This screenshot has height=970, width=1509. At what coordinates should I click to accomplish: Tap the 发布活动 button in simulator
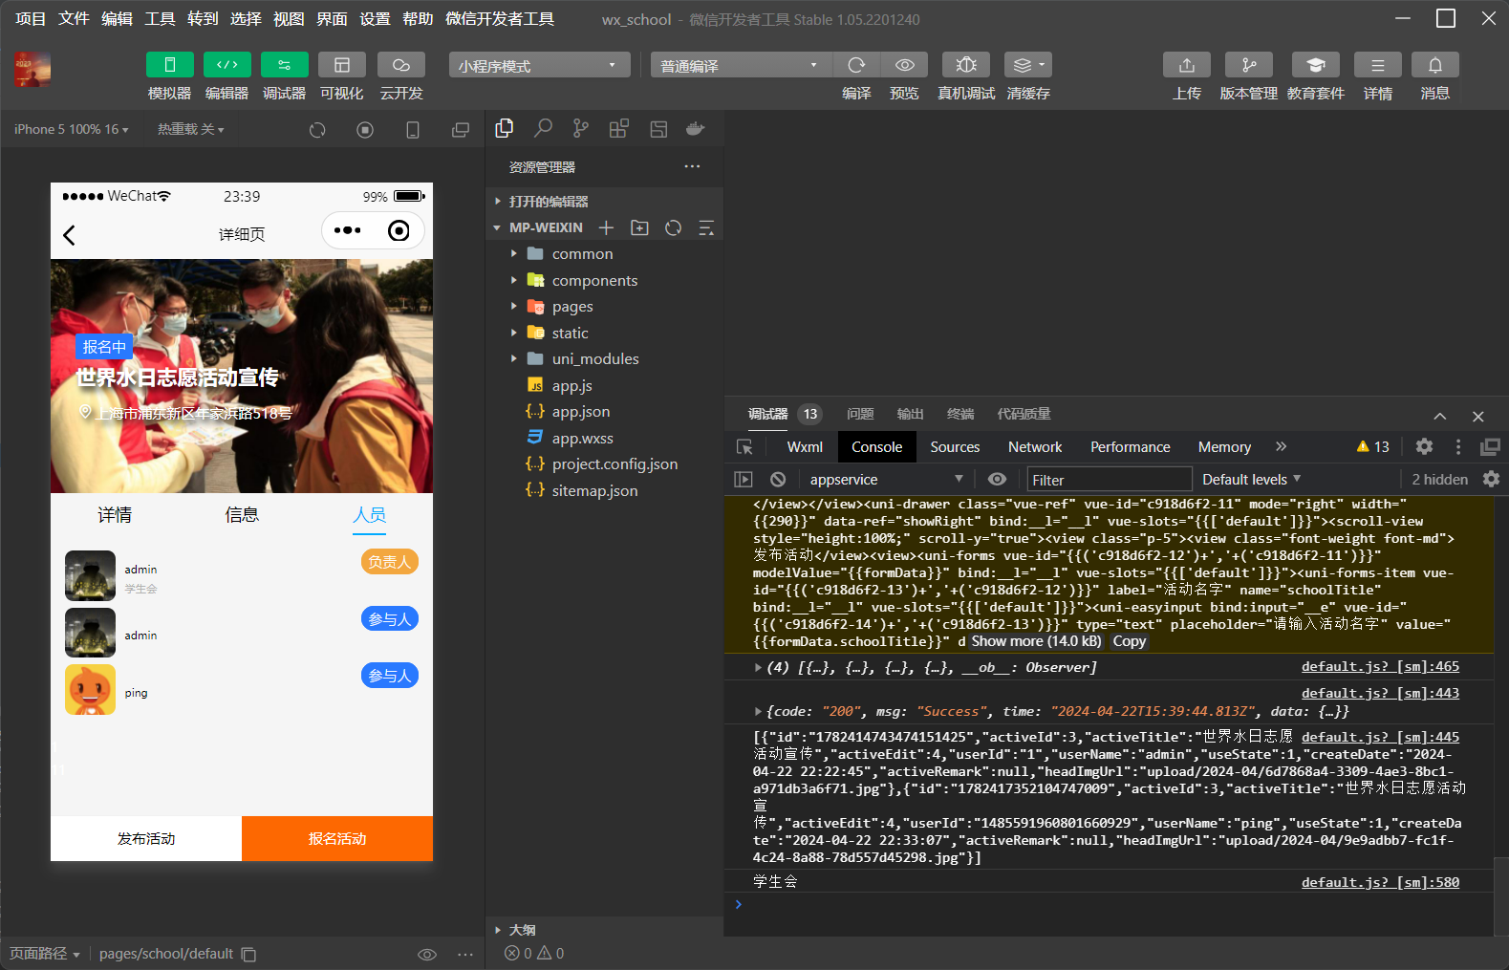[x=146, y=838]
